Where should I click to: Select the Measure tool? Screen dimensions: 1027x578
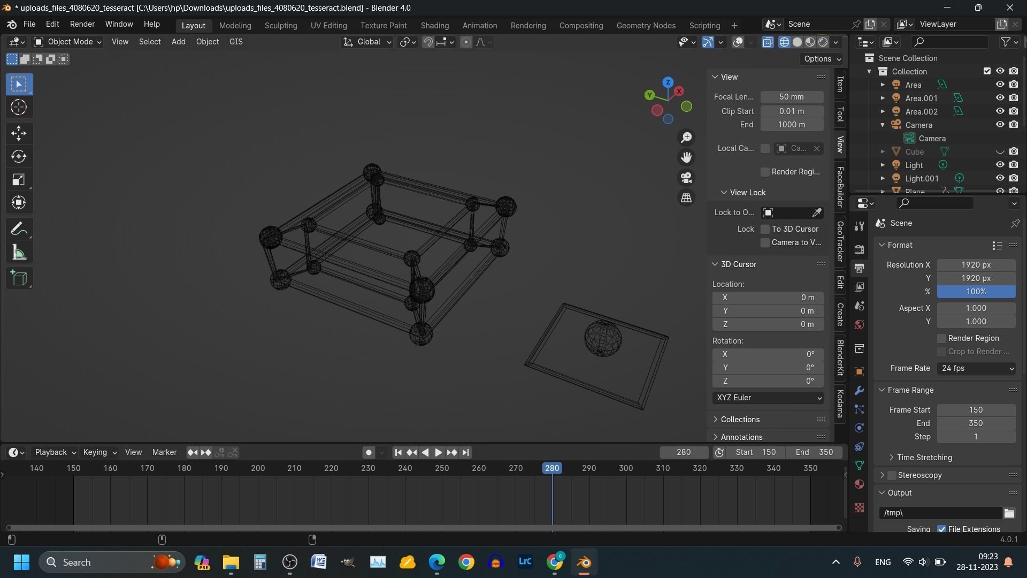(x=19, y=253)
